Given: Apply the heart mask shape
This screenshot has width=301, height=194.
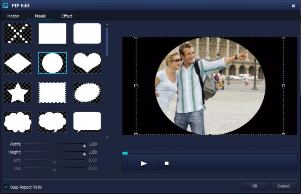Looking at the screenshot, I should (x=87, y=63).
